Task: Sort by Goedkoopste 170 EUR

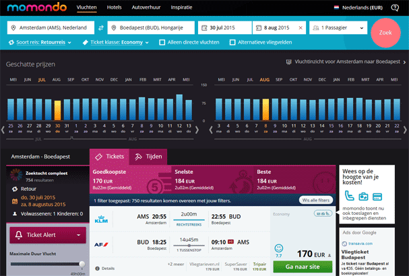Action: tap(131, 179)
